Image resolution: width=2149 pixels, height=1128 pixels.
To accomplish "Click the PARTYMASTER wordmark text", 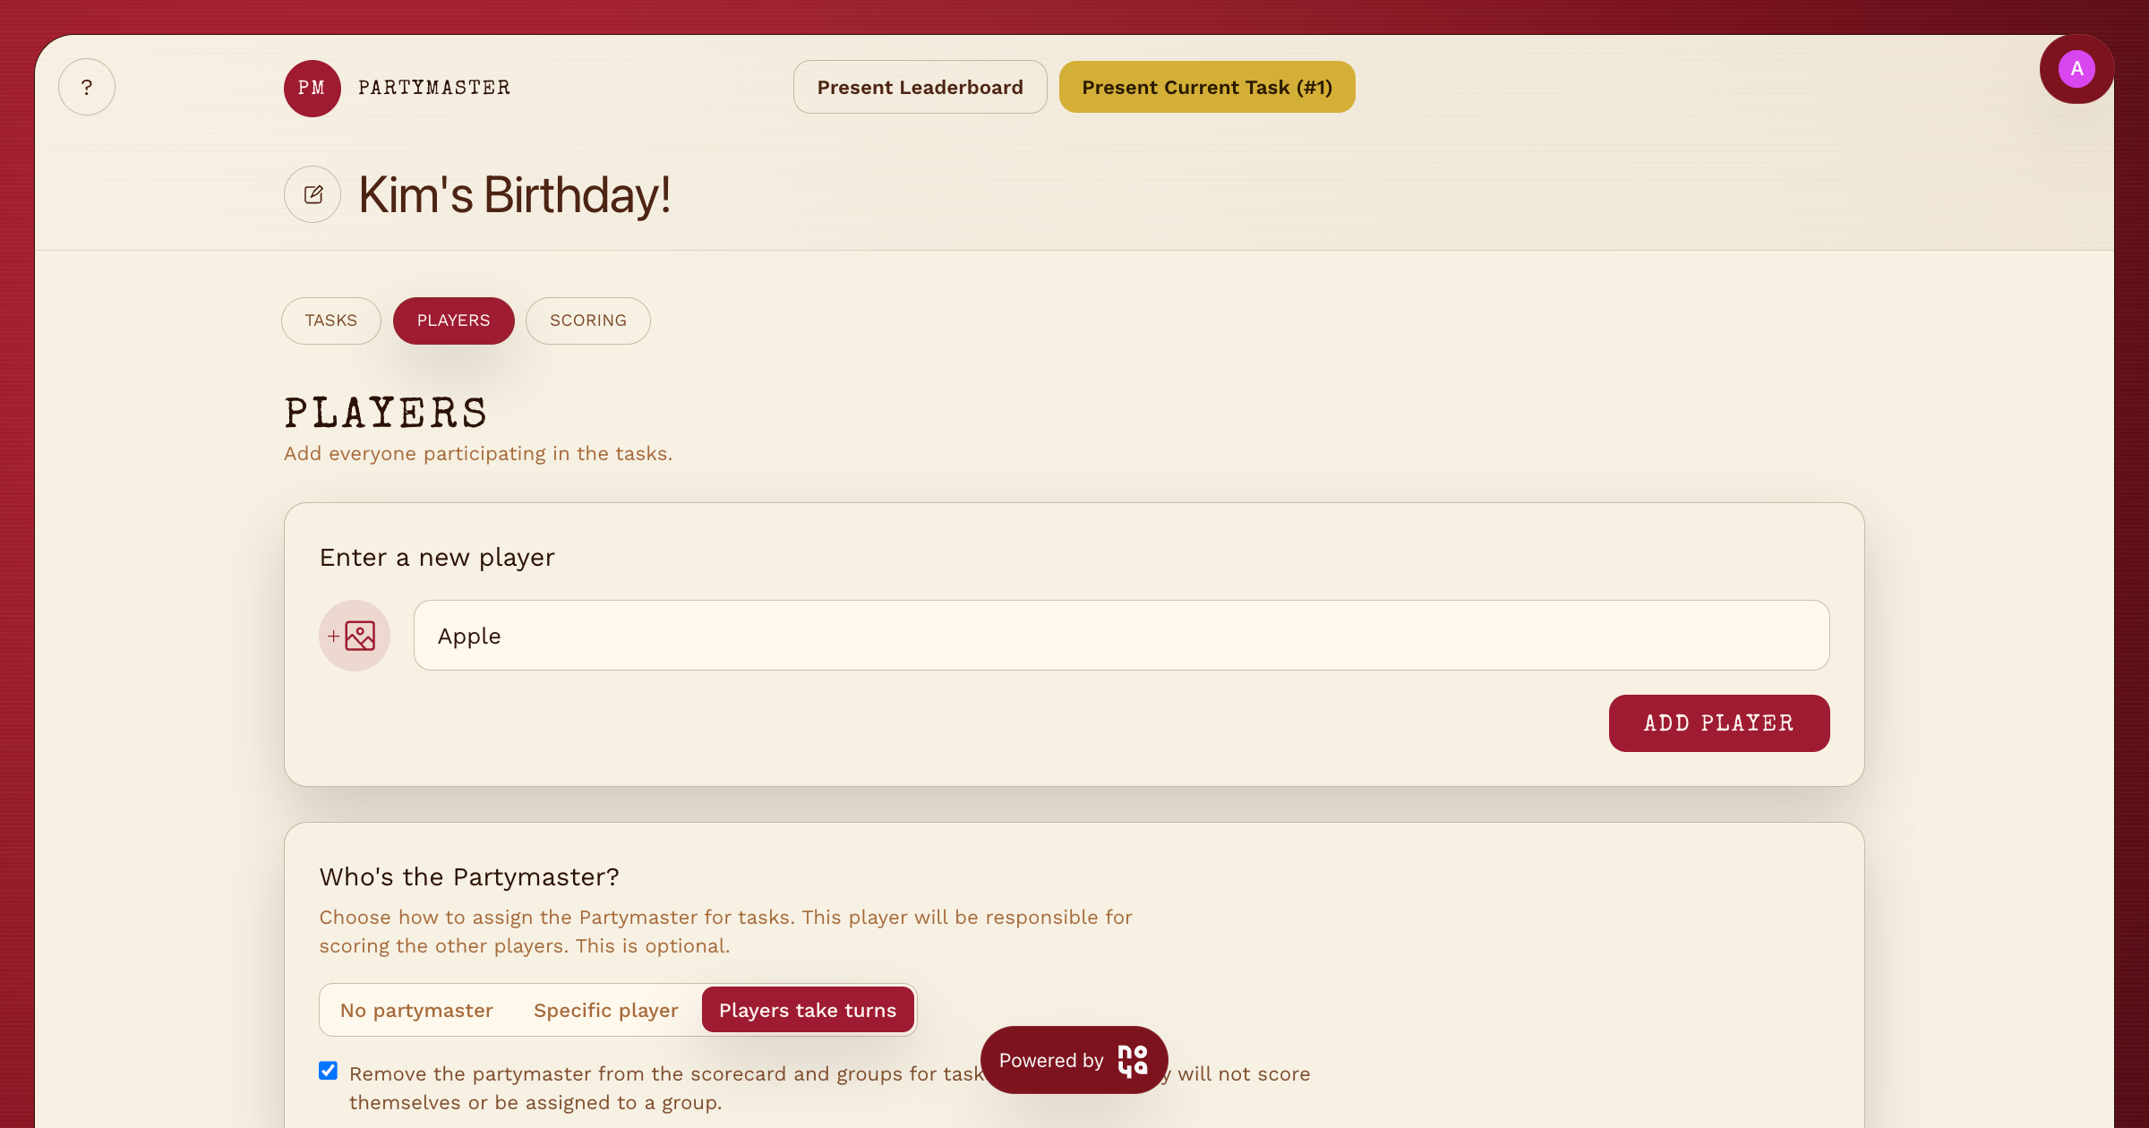I will coord(434,88).
